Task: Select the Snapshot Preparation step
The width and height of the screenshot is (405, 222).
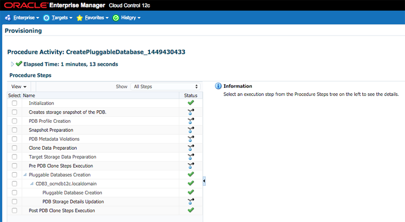Action: point(51,130)
